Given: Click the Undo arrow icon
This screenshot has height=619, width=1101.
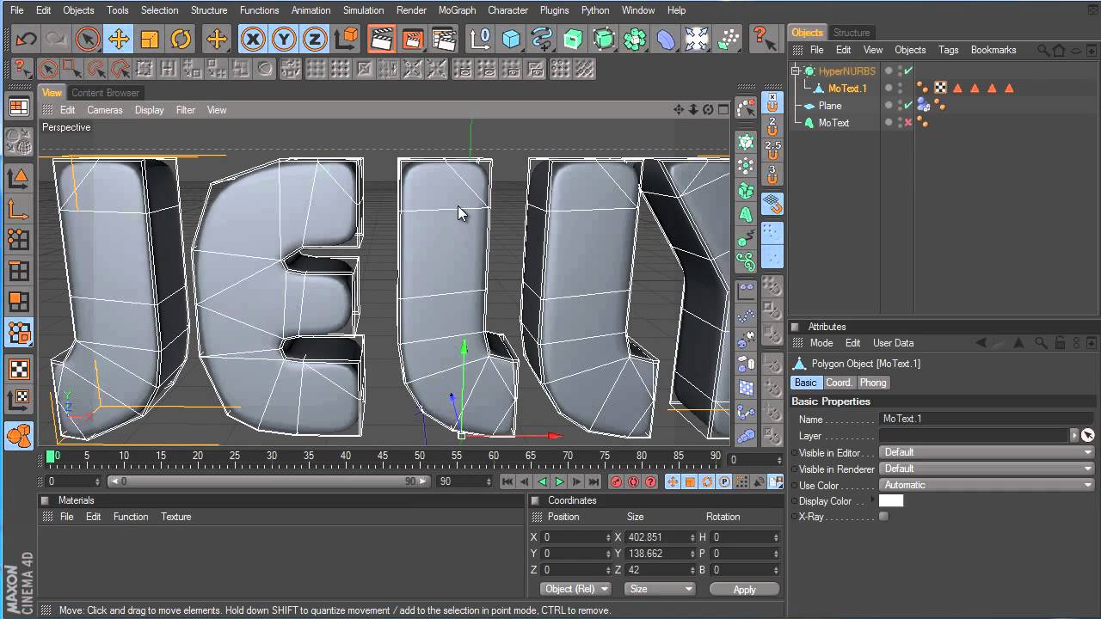Looking at the screenshot, I should tap(26, 39).
